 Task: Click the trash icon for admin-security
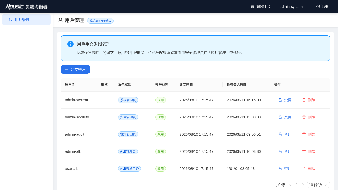304,117
